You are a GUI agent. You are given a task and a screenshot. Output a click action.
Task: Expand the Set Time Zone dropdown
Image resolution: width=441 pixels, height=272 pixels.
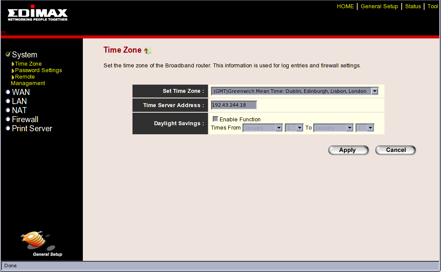[x=294, y=91]
